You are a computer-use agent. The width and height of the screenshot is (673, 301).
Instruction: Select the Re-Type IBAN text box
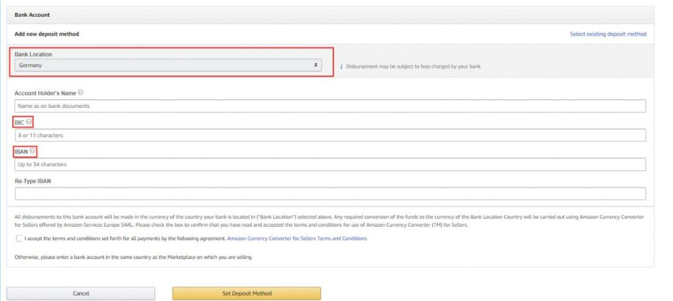coord(330,194)
